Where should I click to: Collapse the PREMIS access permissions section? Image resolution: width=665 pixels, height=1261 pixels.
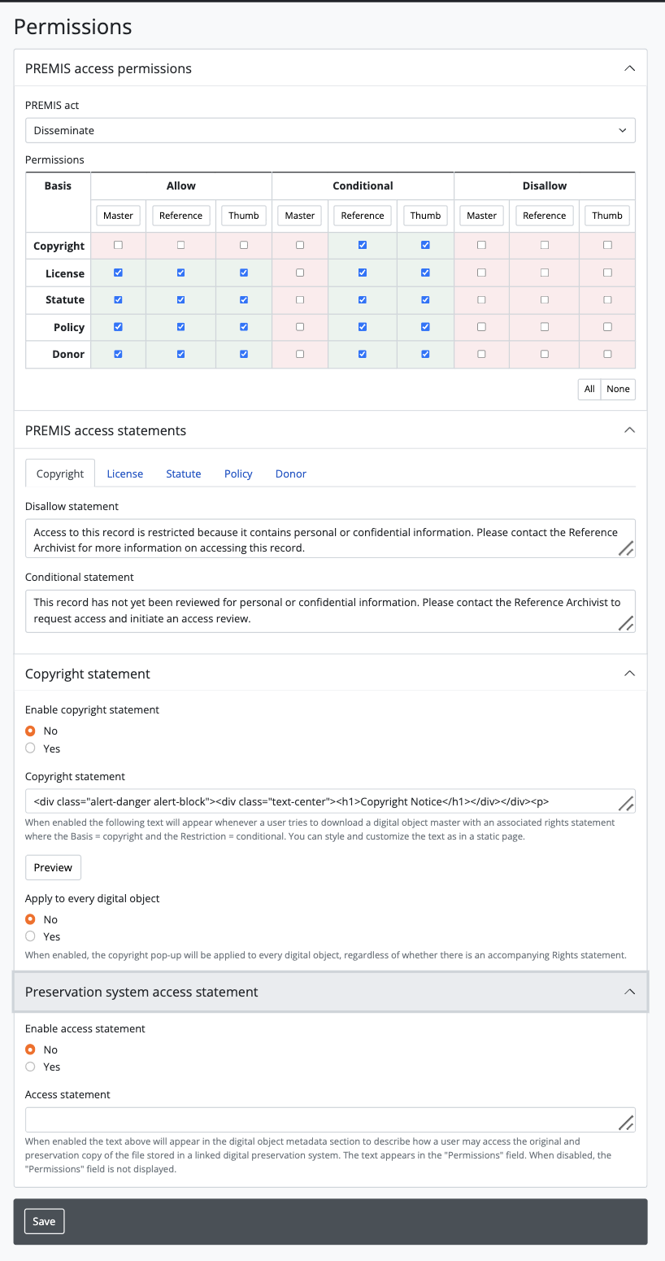[x=629, y=68]
